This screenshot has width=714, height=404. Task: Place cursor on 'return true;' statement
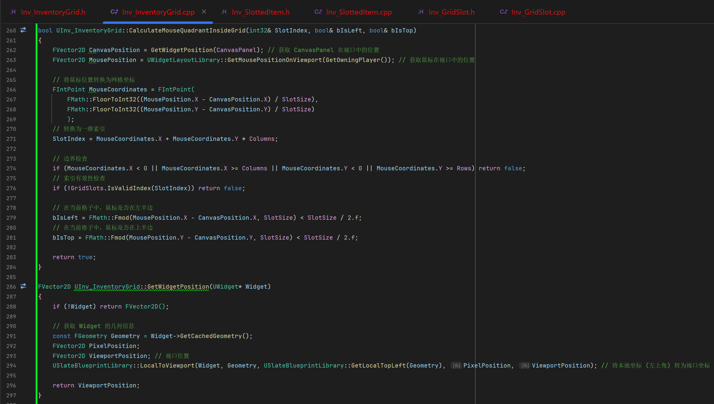[74, 257]
